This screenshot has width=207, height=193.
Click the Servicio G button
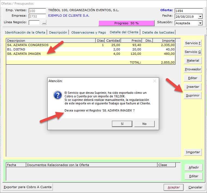193,52
